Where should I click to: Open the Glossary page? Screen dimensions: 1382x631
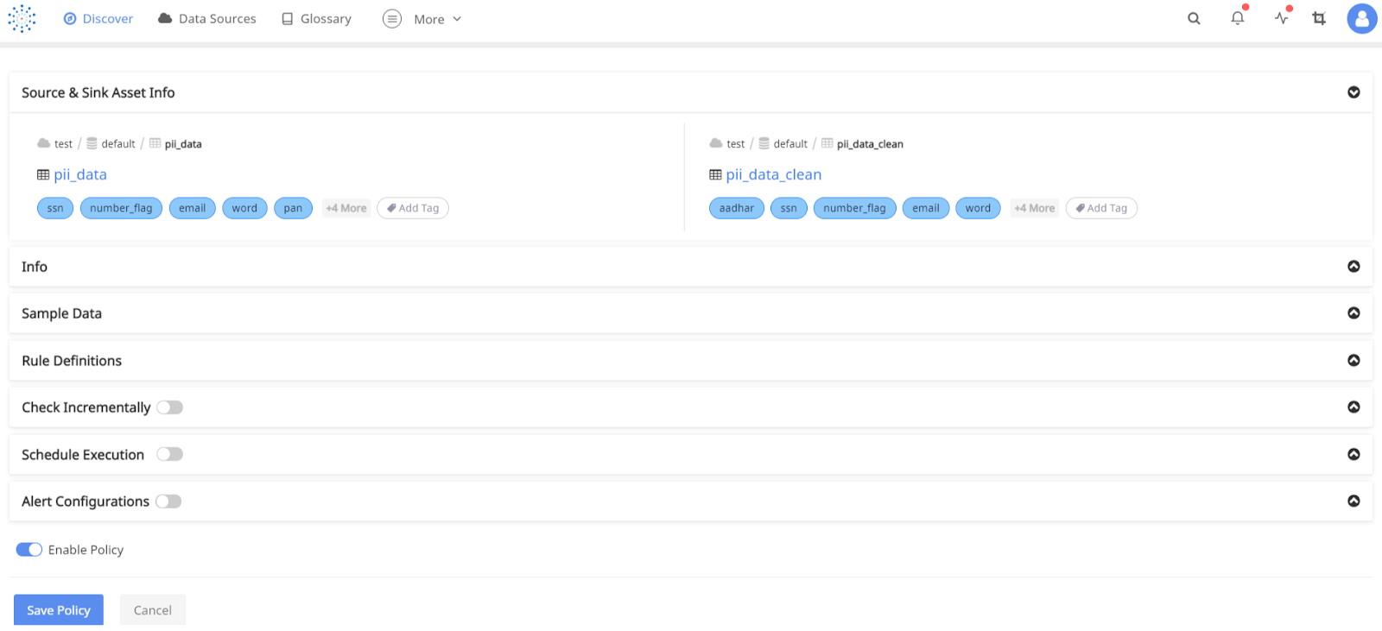click(317, 18)
